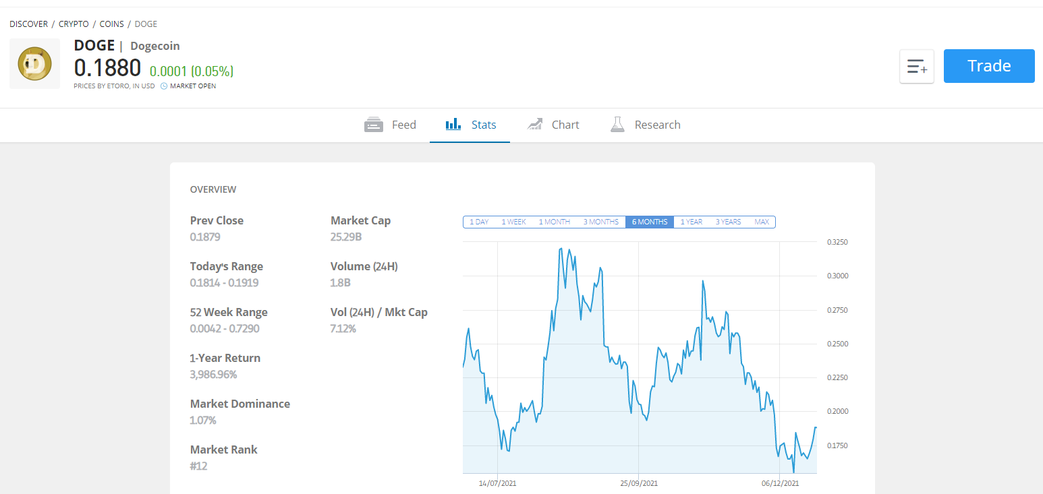Click the Volume (24H) label
This screenshot has width=1043, height=494.
(364, 266)
